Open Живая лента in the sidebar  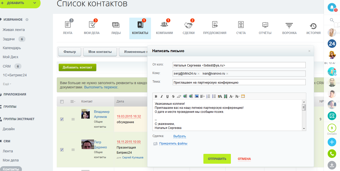14,30
